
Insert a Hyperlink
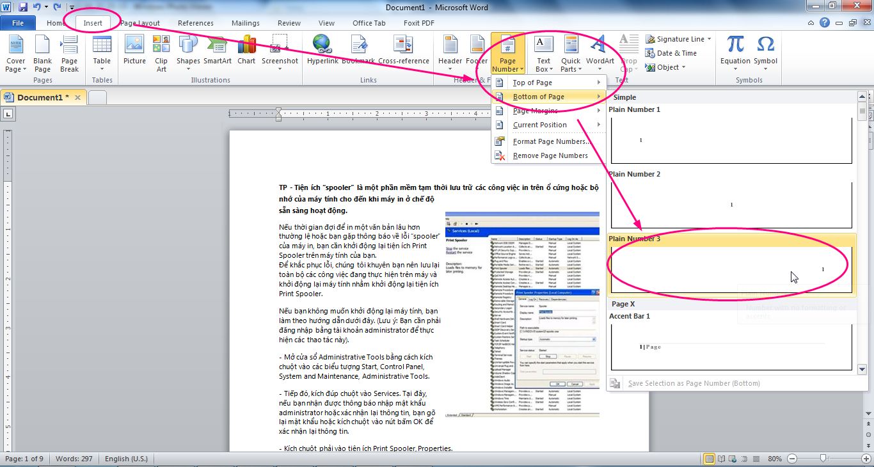[x=322, y=51]
